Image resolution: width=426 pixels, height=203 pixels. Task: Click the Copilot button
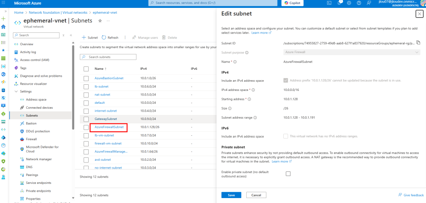coord(292,3)
